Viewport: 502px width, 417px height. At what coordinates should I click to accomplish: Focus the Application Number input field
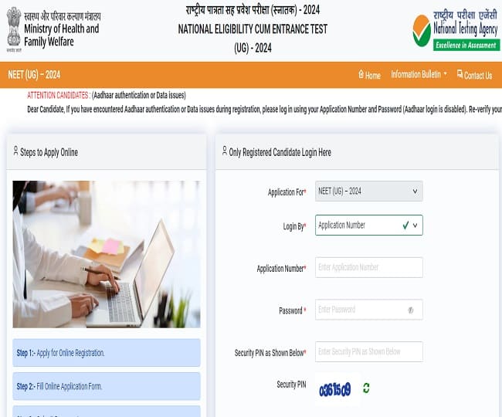[369, 267]
